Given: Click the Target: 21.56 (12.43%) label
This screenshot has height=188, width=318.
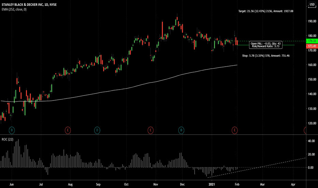Looking at the screenshot, I should (266, 11).
